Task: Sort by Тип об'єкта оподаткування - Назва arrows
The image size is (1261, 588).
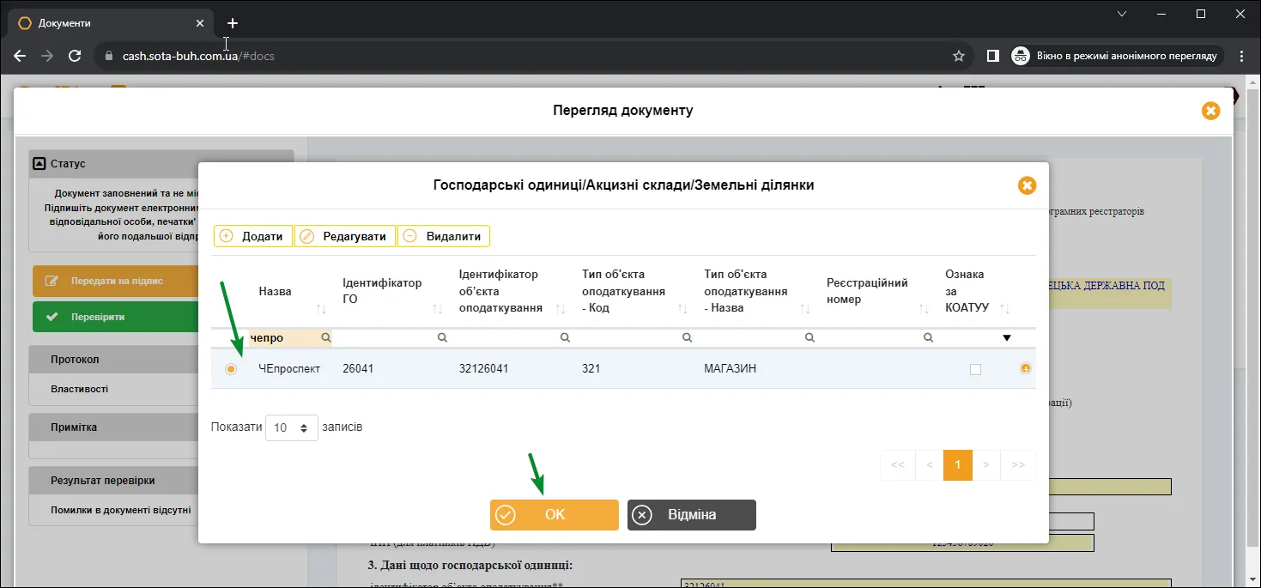Action: [x=805, y=308]
